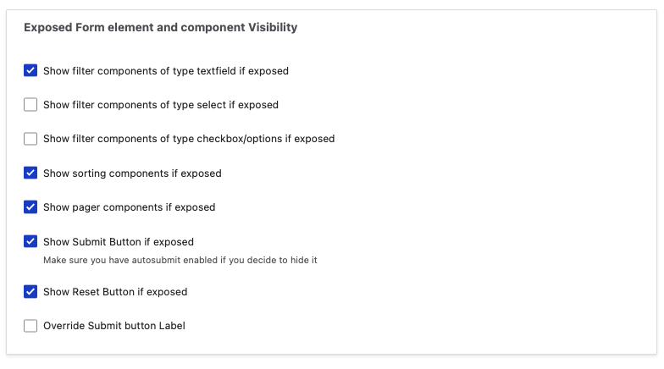Screen dimensions: 664x369
Task: Click the "Show pager components if exposed" label
Action: click(x=129, y=207)
